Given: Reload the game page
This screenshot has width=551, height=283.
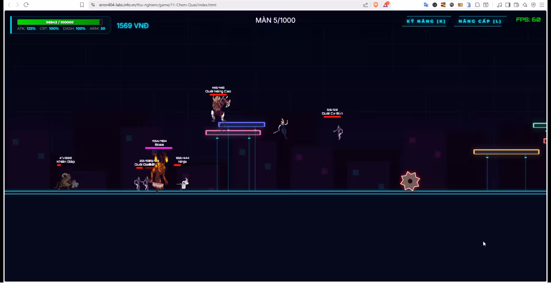Looking at the screenshot, I should click(x=26, y=5).
